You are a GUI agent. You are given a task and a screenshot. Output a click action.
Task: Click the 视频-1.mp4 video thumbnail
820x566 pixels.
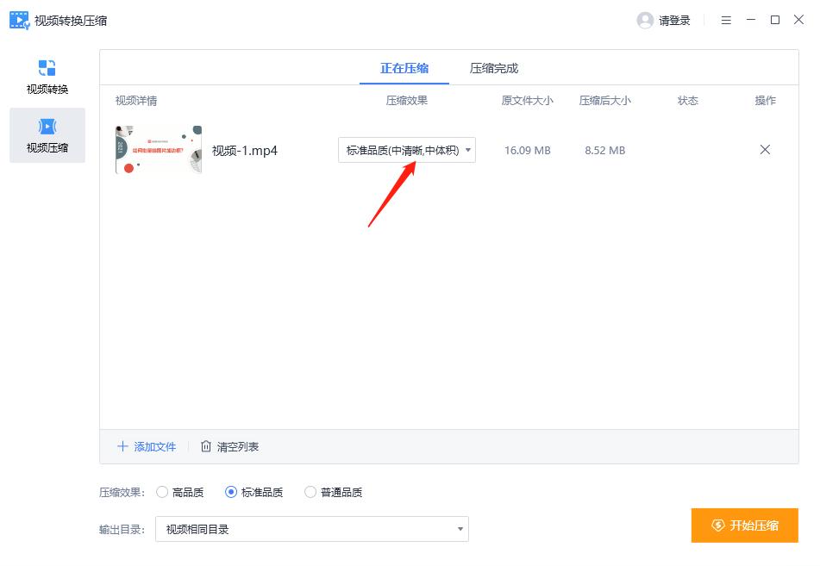[x=159, y=149]
